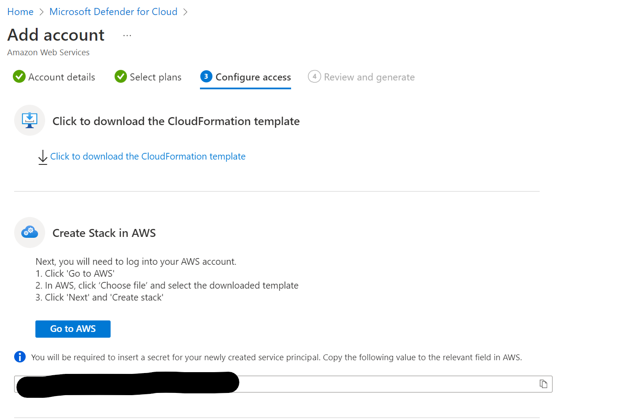
Task: Click instruction about 'Choose file' in AWS
Action: point(167,286)
